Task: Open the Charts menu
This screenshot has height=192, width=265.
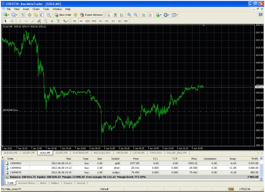Action: pos(36,9)
